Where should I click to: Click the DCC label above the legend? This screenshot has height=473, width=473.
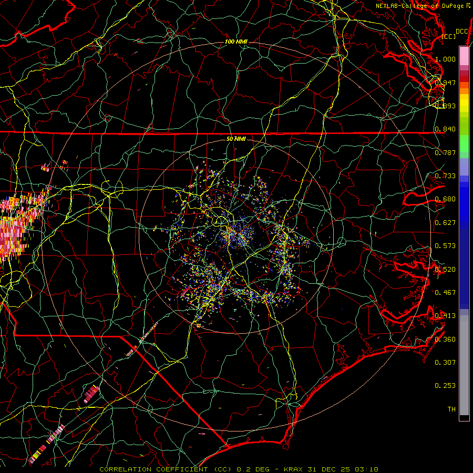(462, 32)
